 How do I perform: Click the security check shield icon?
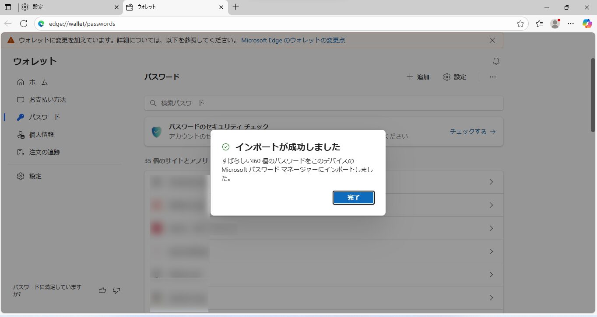pyautogui.click(x=156, y=132)
